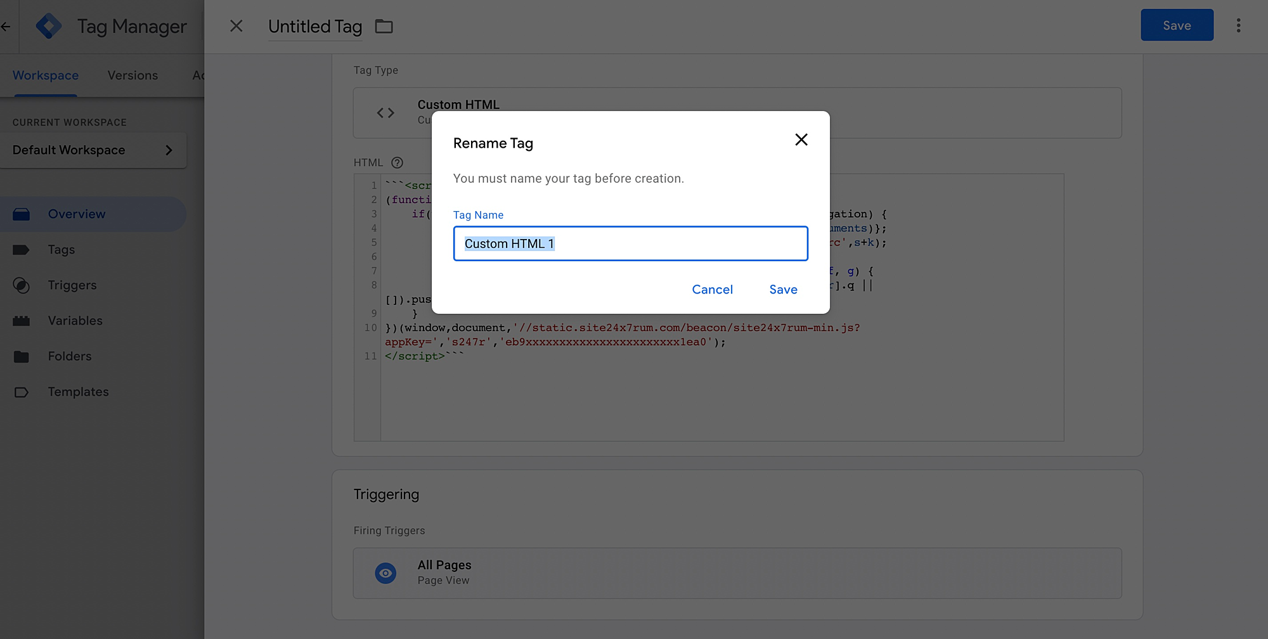Image resolution: width=1268 pixels, height=639 pixels.
Task: Open Templates in the sidebar
Action: (78, 392)
